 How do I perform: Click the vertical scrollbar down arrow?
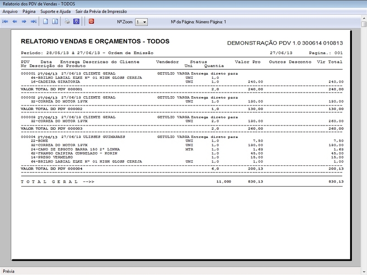click(363, 263)
